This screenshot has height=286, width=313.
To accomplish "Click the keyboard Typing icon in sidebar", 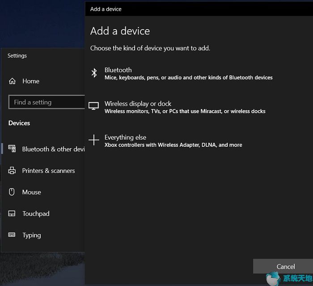I will pyautogui.click(x=12, y=235).
